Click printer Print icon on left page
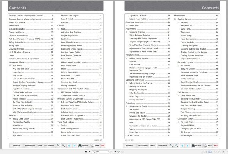Image resolution: width=228 pixels, height=154 pixels. click(94, 146)
